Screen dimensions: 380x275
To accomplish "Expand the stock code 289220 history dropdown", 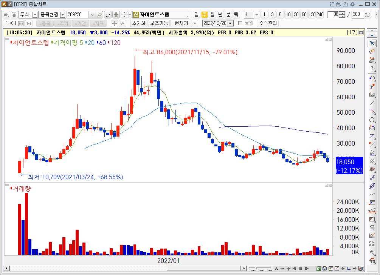I will 92,15.
